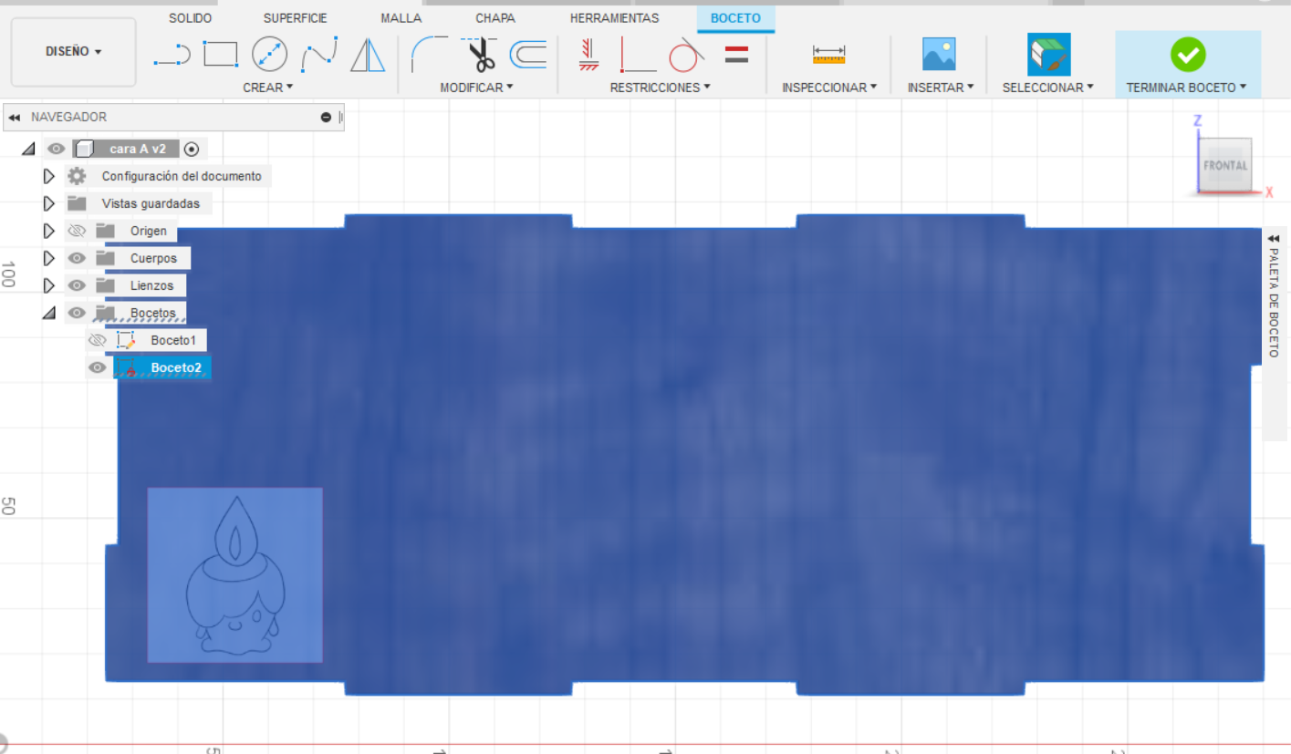
Task: Click the Vistas guardadas folder icon
Action: [77, 203]
